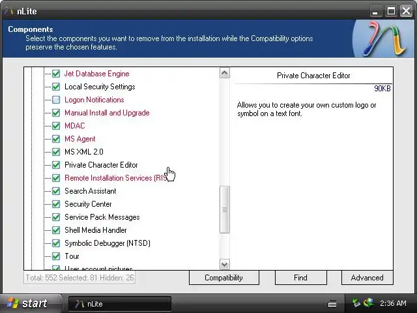The width and height of the screenshot is (417, 313).
Task: Uncheck the Private Character Editor checkbox
Action: tap(56, 165)
